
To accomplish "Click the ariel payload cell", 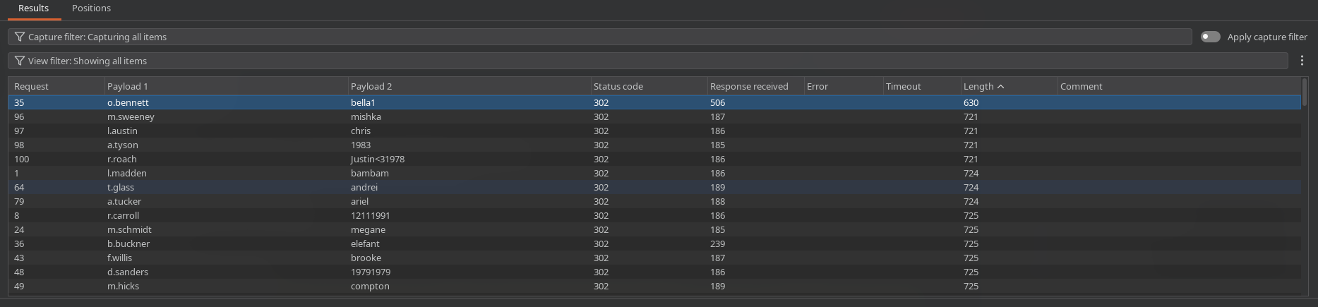I will pyautogui.click(x=469, y=201).
